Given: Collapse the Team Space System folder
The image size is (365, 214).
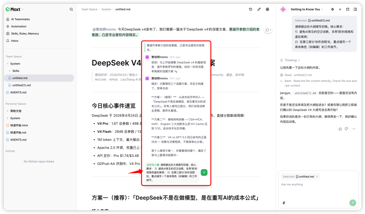Looking at the screenshot, I should tap(8, 64).
